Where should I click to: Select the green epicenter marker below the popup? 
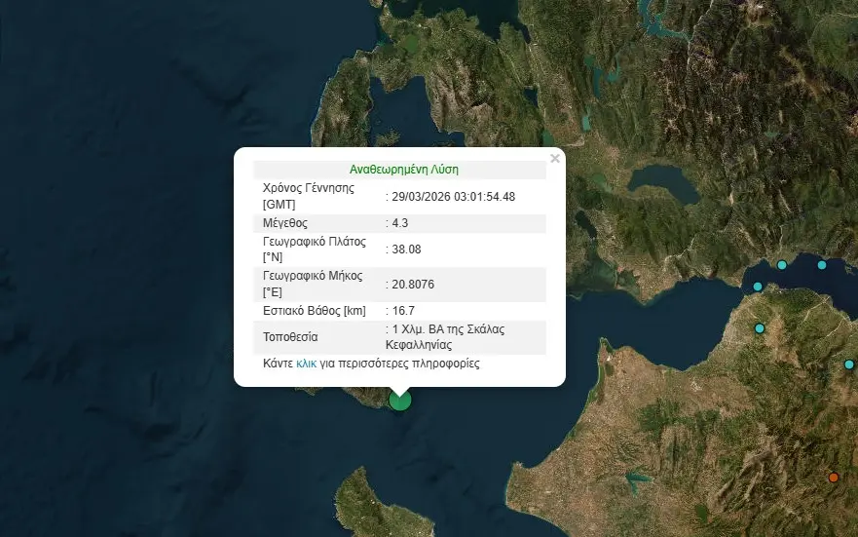pyautogui.click(x=399, y=399)
